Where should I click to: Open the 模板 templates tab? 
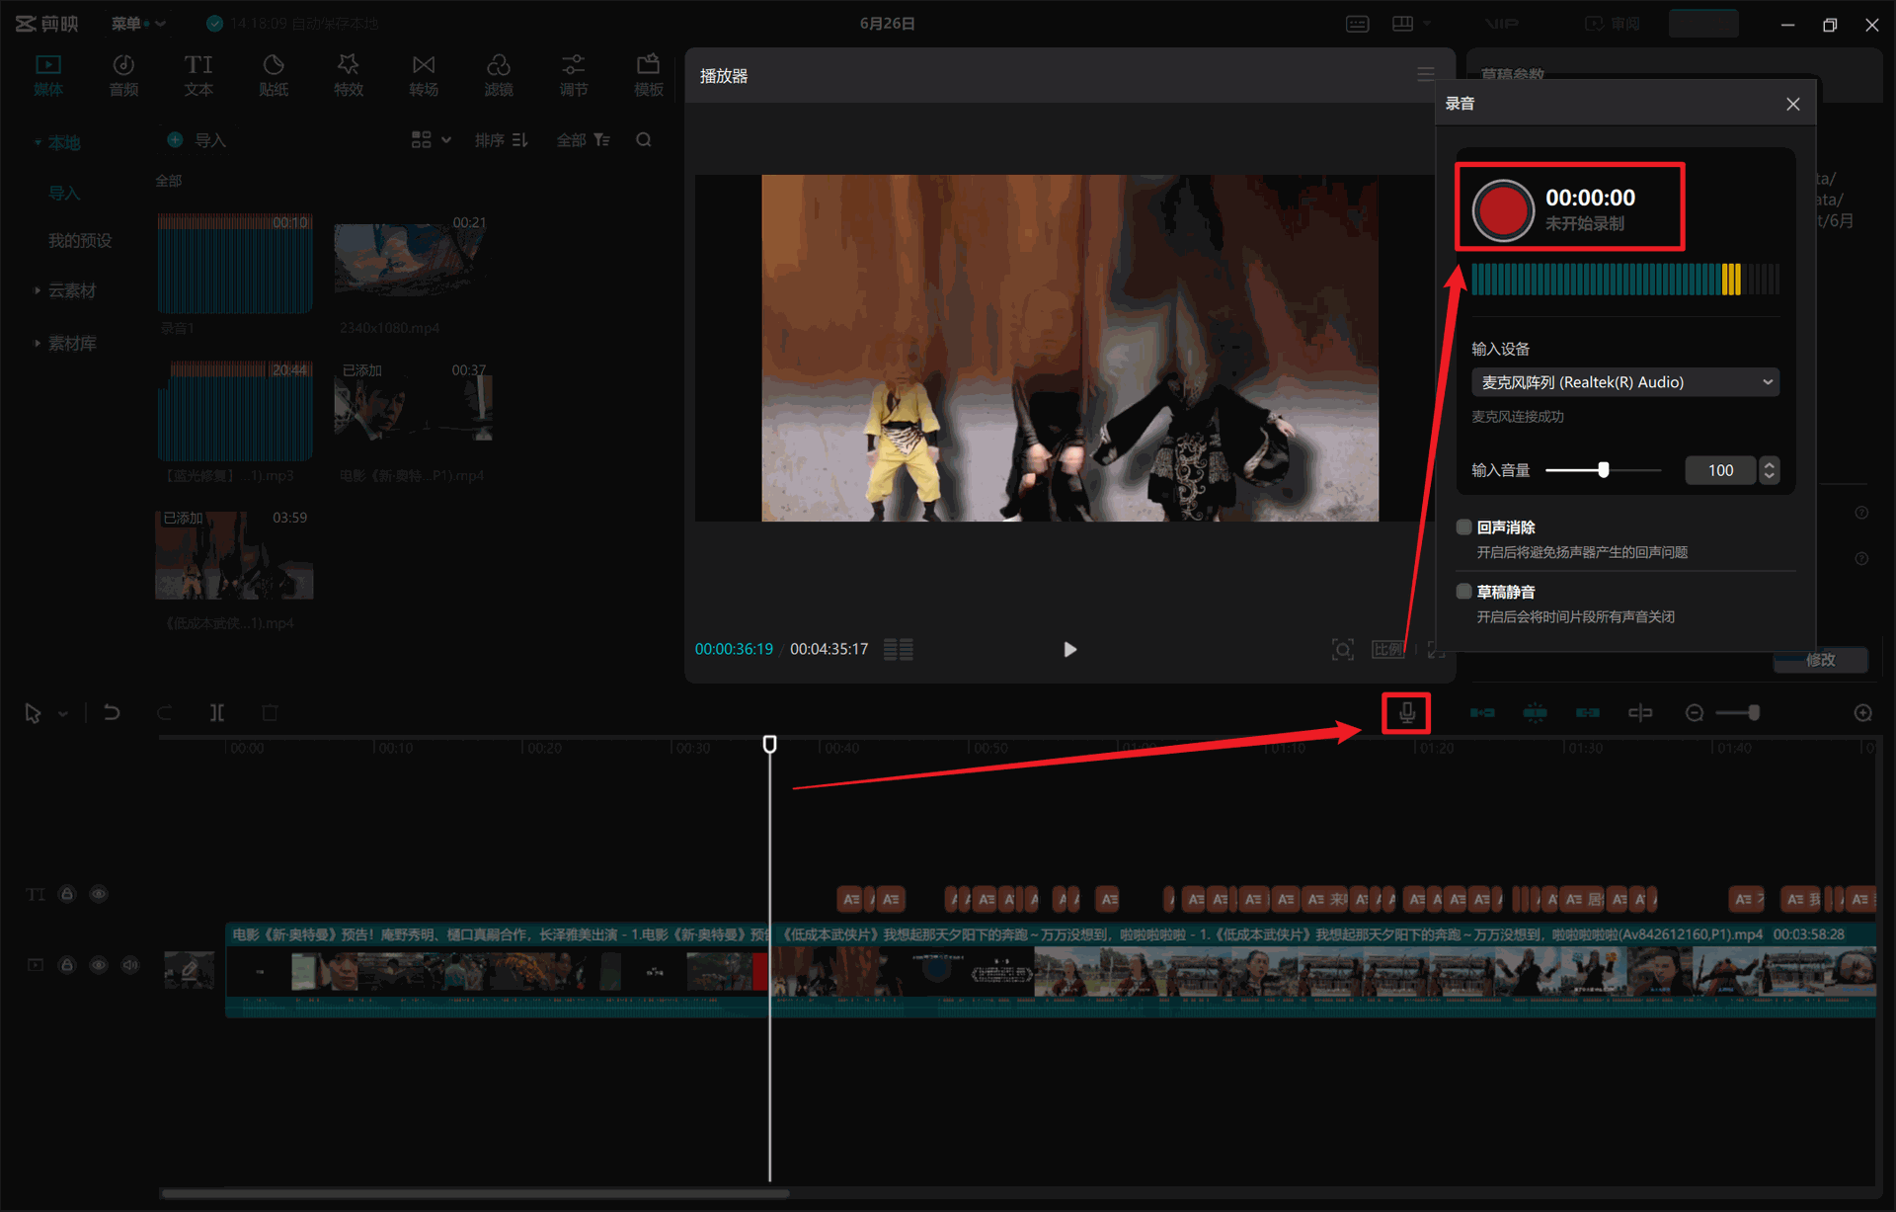(649, 75)
